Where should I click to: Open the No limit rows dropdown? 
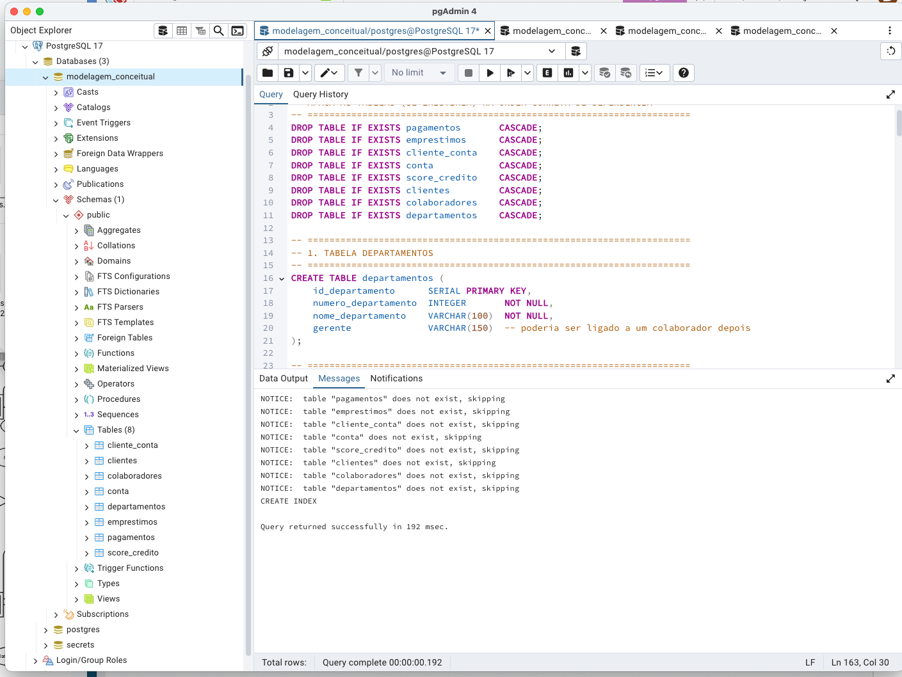coord(419,73)
